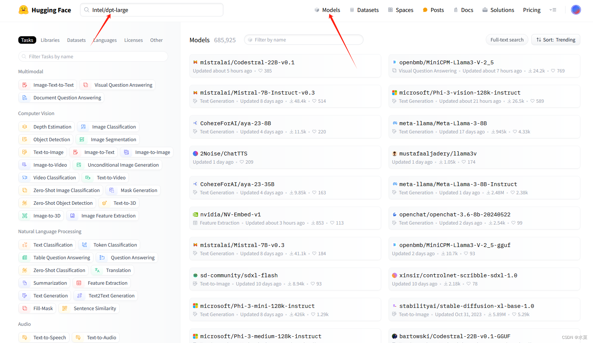Click the Text Classification task icon
593x343 pixels.
click(x=25, y=245)
